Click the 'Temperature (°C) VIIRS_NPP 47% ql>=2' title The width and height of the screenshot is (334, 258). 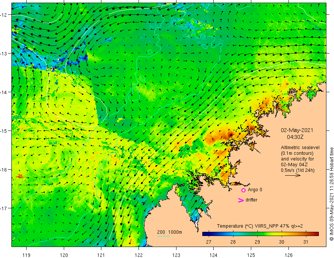coord(260,226)
